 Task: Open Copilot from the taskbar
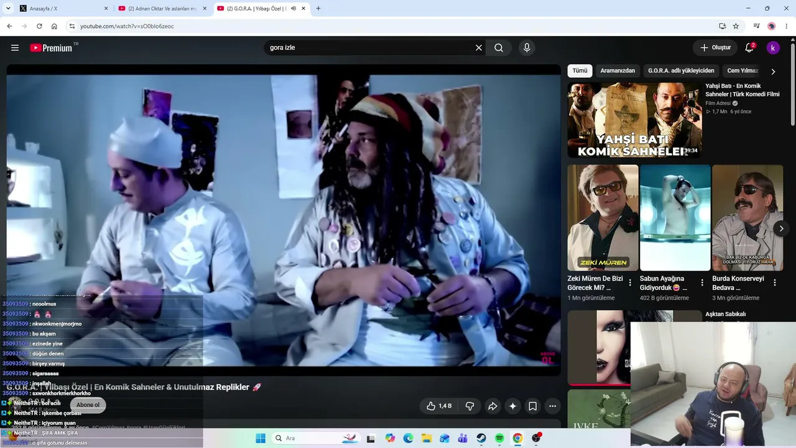(390, 438)
